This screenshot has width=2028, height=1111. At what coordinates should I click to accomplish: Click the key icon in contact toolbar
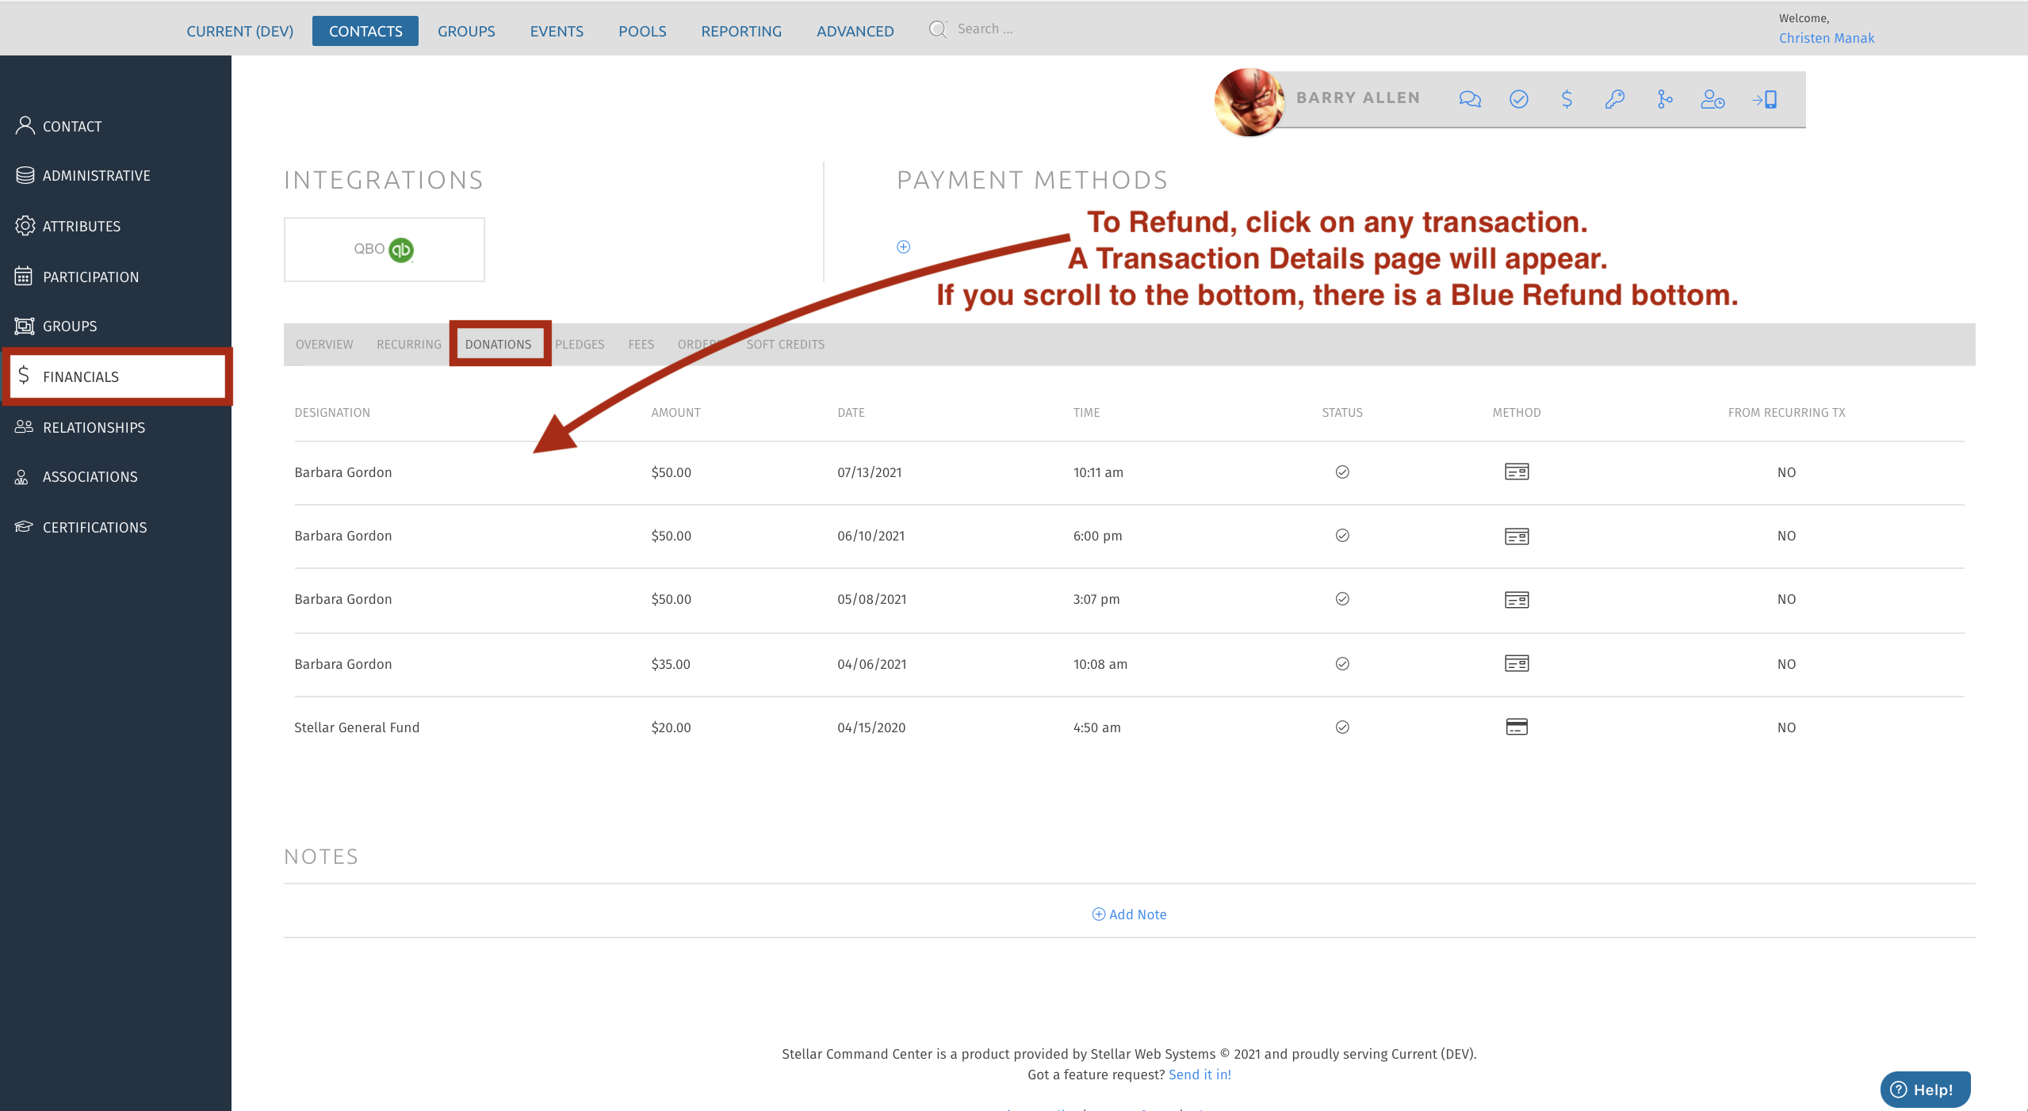click(1614, 99)
